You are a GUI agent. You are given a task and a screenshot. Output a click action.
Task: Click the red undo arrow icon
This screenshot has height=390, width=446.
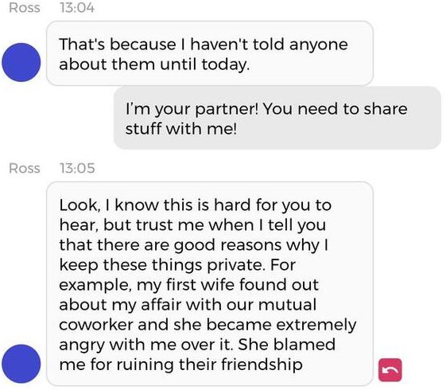coord(390,369)
